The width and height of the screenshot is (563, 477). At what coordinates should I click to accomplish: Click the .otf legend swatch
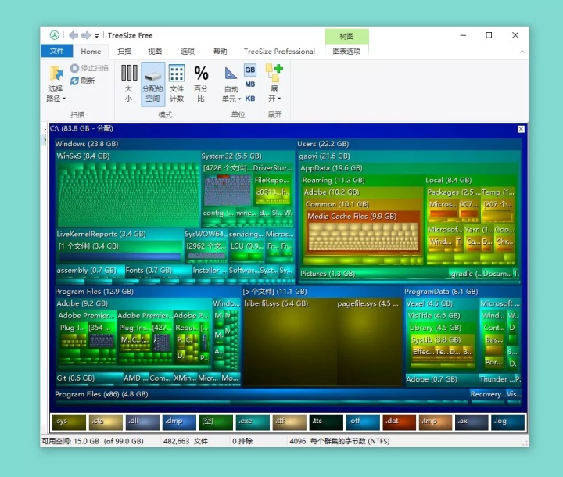point(363,422)
